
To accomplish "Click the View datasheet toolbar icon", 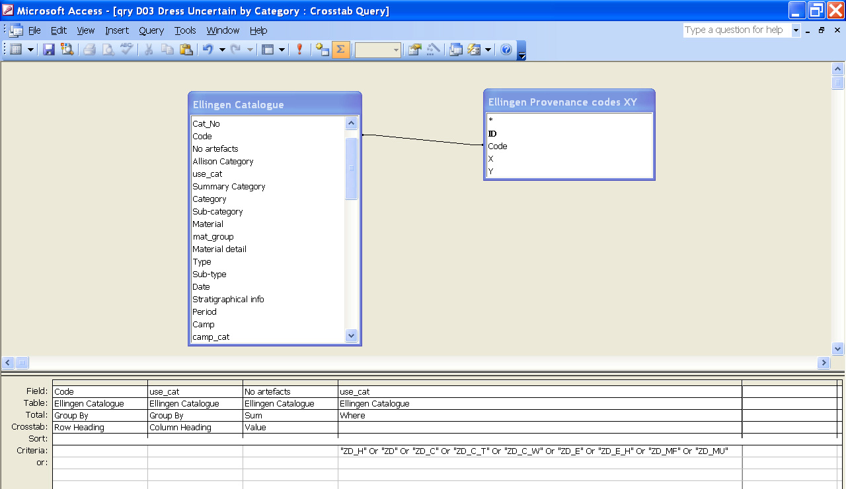I will point(17,49).
